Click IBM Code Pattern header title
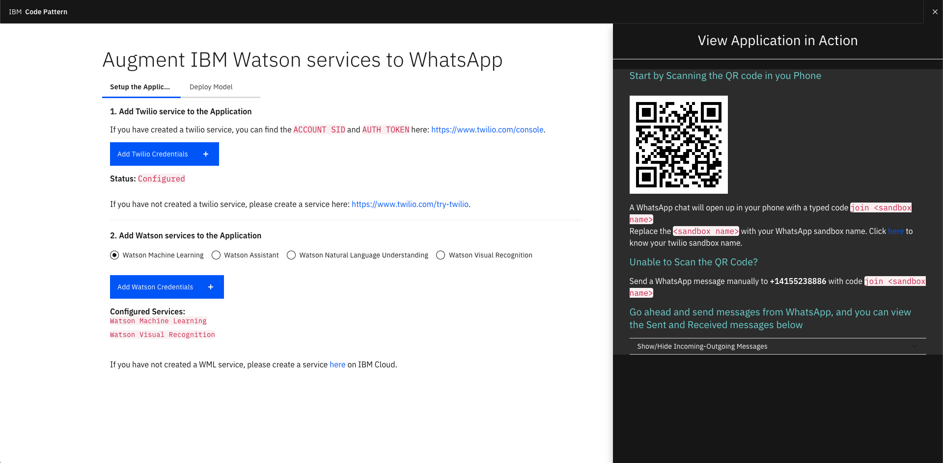Viewport: 943px width, 463px height. point(38,12)
